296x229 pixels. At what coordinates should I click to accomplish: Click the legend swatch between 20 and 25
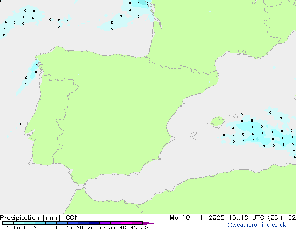coord(83,223)
